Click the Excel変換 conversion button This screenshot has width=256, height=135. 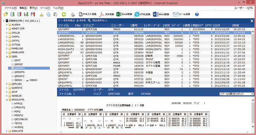coord(124,14)
